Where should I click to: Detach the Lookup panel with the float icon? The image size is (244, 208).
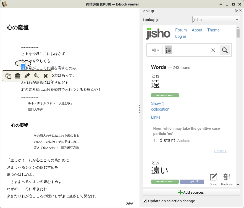pos(237,10)
